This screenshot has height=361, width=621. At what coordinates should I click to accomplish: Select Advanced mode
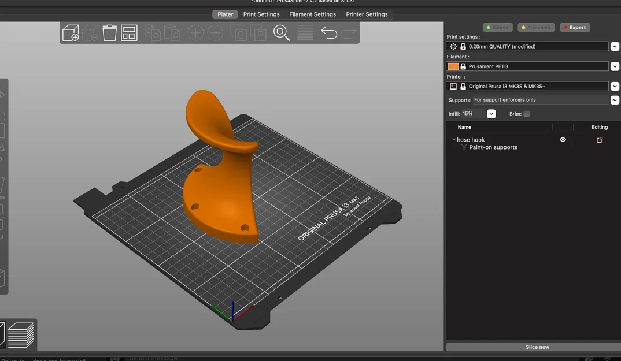click(536, 27)
